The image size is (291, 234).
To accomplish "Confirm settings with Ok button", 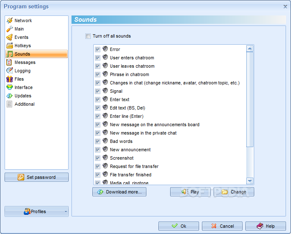I will [x=179, y=226].
